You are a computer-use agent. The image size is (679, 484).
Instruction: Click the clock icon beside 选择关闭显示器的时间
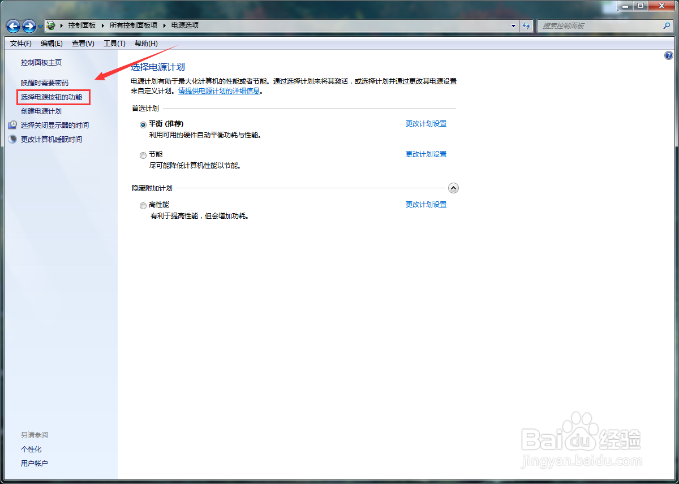tap(12, 125)
